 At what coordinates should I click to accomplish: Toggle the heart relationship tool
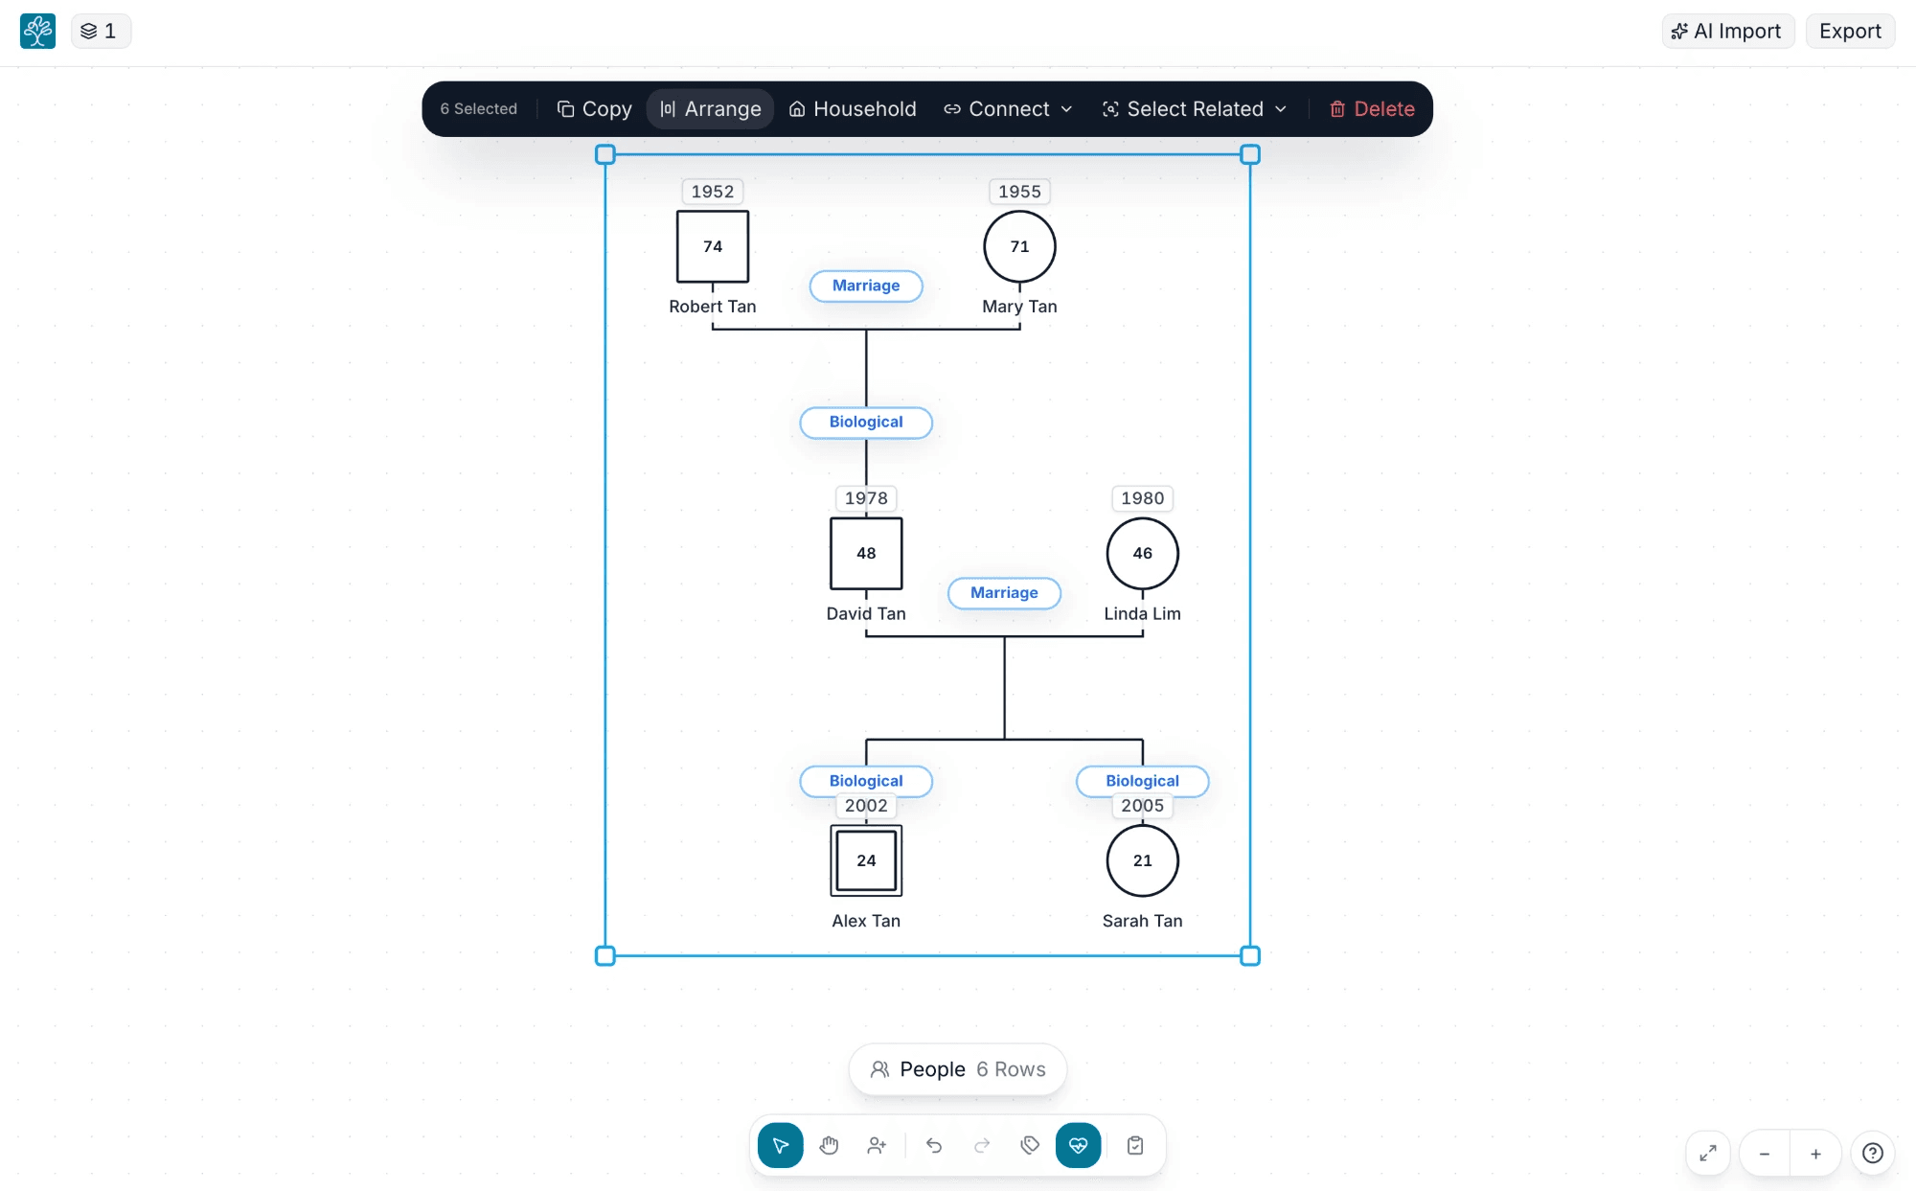1078,1145
